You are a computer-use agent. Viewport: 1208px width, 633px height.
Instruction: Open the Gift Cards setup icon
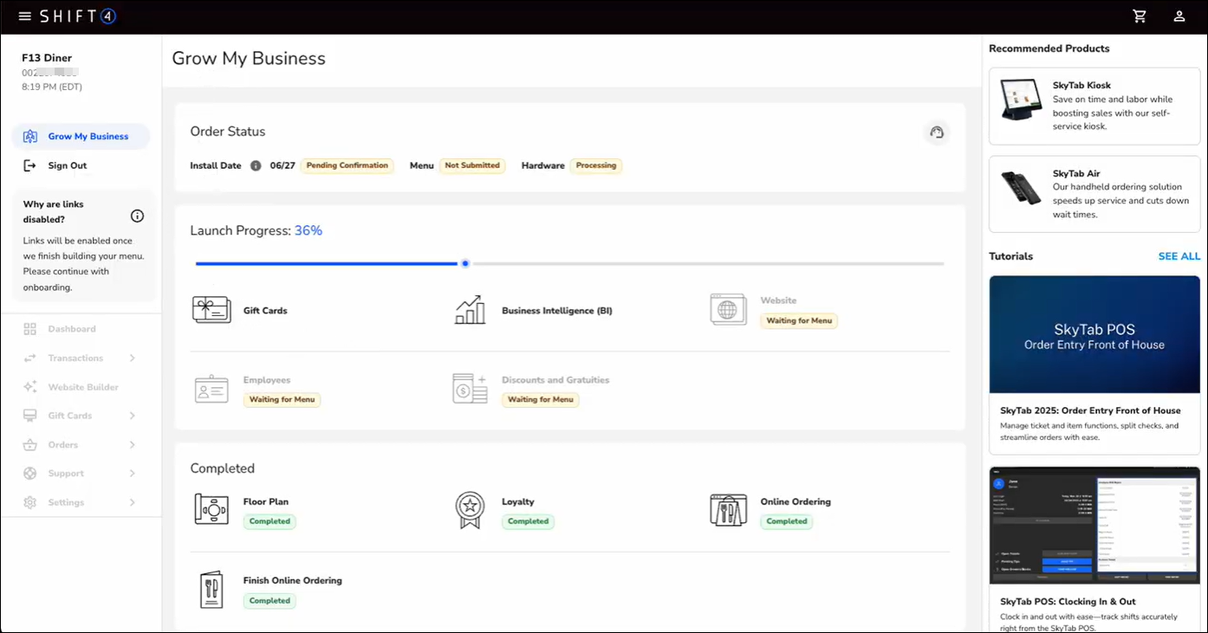pyautogui.click(x=211, y=310)
